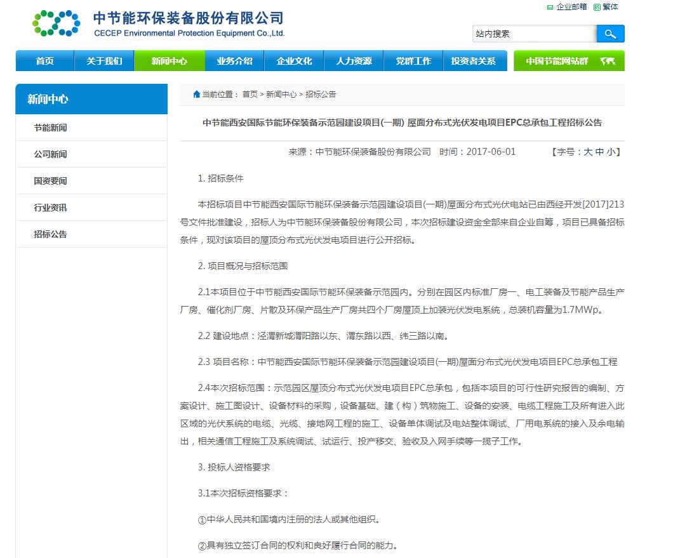This screenshot has height=558, width=673.
Task: Set font size to 大
Action: [587, 152]
